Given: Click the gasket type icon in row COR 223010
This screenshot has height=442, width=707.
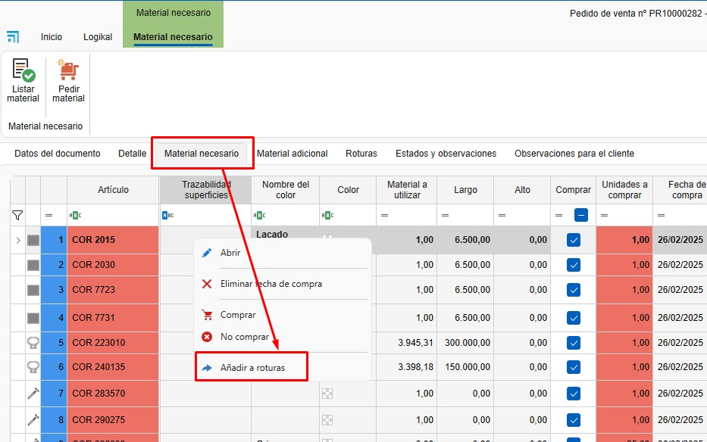Looking at the screenshot, I should [x=33, y=343].
